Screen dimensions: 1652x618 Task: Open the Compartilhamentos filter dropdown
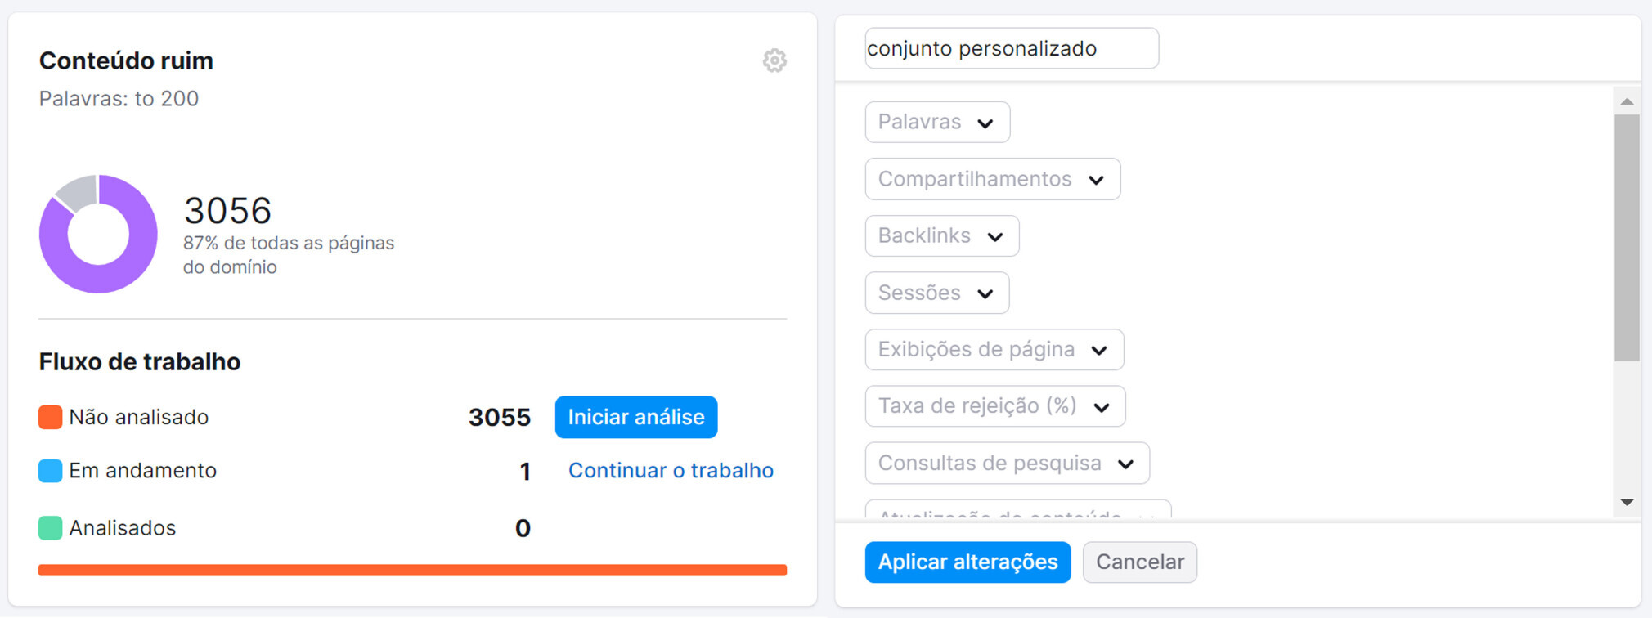click(x=992, y=179)
